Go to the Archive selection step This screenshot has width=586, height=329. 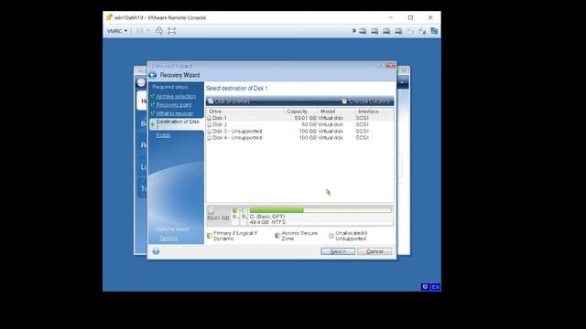click(176, 96)
